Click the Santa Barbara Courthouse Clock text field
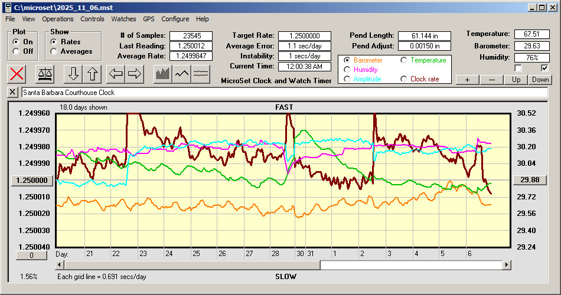The image size is (561, 295). tap(283, 93)
